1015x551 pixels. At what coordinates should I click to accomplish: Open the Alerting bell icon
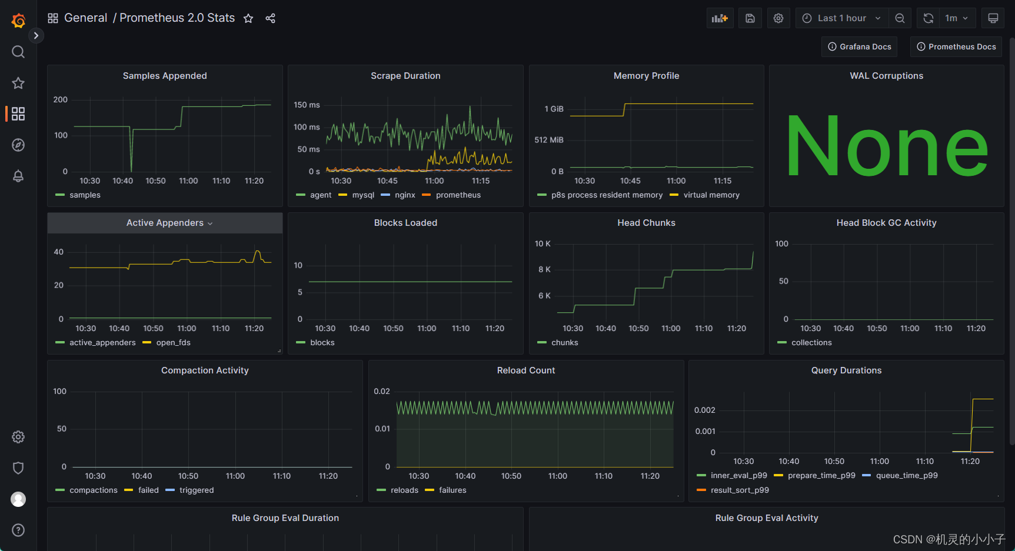pyautogui.click(x=18, y=176)
